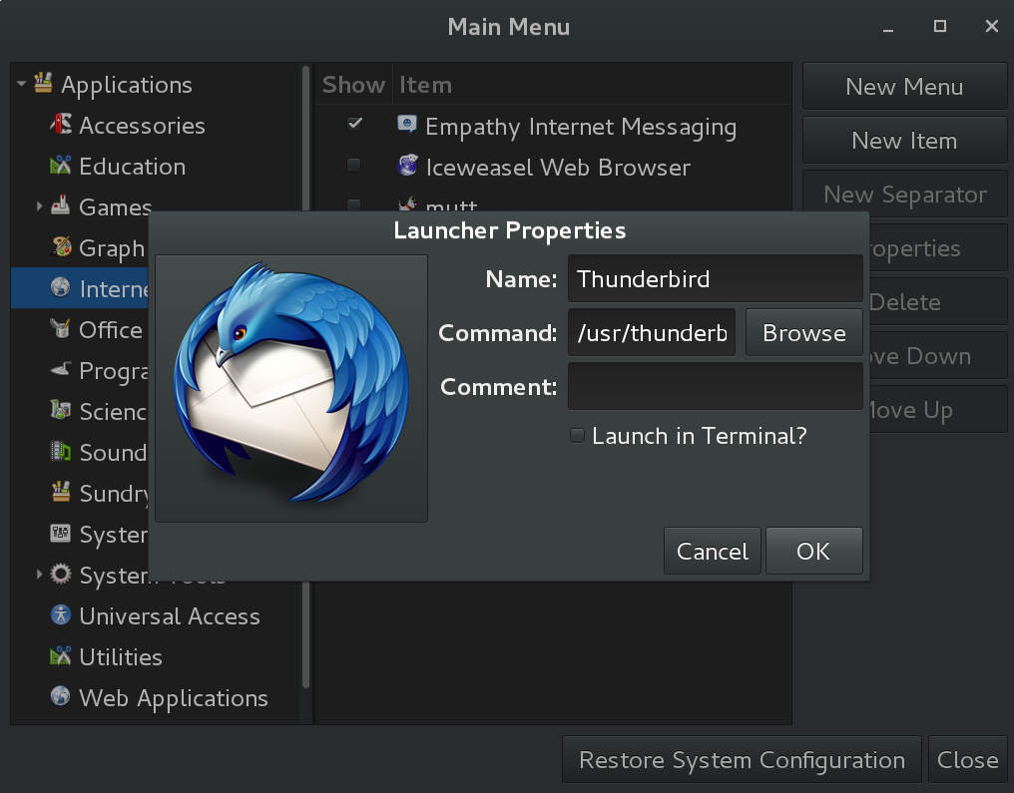Image resolution: width=1014 pixels, height=793 pixels.
Task: Click the Graphics palette icon
Action: pyautogui.click(x=61, y=246)
